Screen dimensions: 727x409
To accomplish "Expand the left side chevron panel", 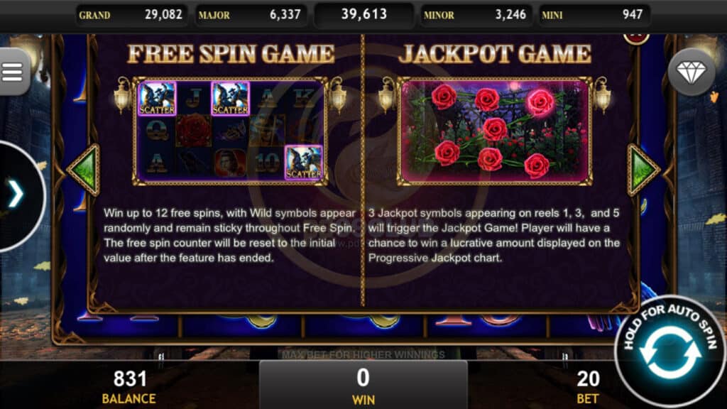I will tap(17, 195).
